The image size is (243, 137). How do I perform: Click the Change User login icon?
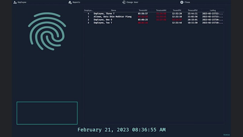[124, 3]
